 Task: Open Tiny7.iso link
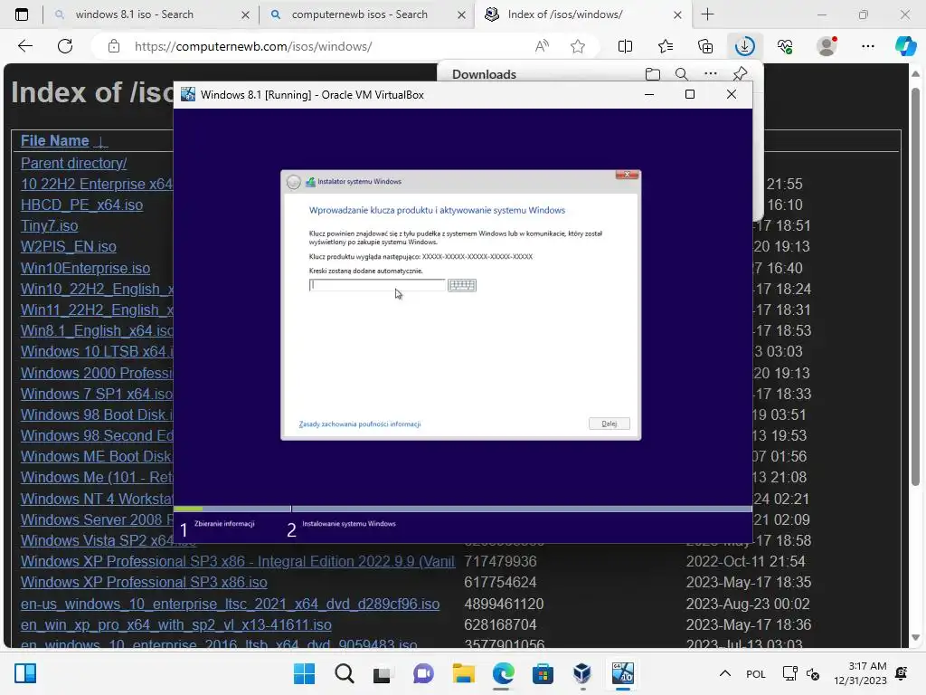49,225
